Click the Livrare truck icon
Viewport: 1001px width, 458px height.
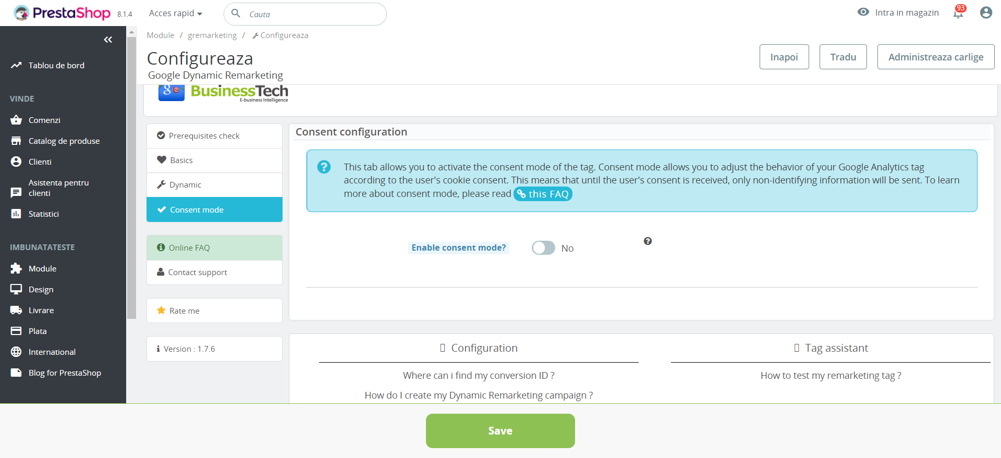(16, 310)
